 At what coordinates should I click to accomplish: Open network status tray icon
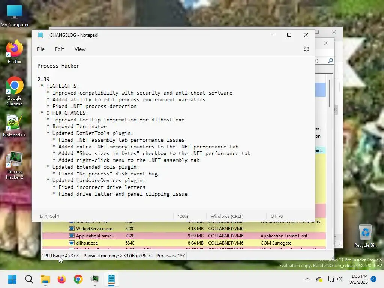coord(331,279)
